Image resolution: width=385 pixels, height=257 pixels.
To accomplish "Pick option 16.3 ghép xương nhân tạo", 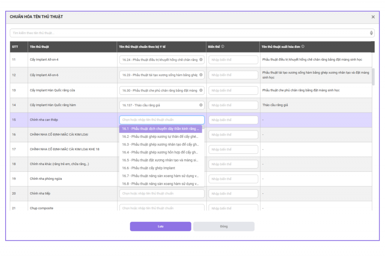I will tap(161, 144).
